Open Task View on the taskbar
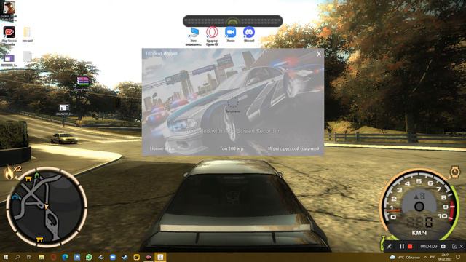This screenshot has width=466, height=262. [29, 257]
